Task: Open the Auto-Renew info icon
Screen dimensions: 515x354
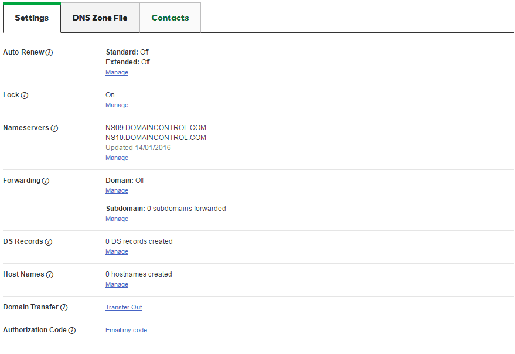Action: click(49, 53)
